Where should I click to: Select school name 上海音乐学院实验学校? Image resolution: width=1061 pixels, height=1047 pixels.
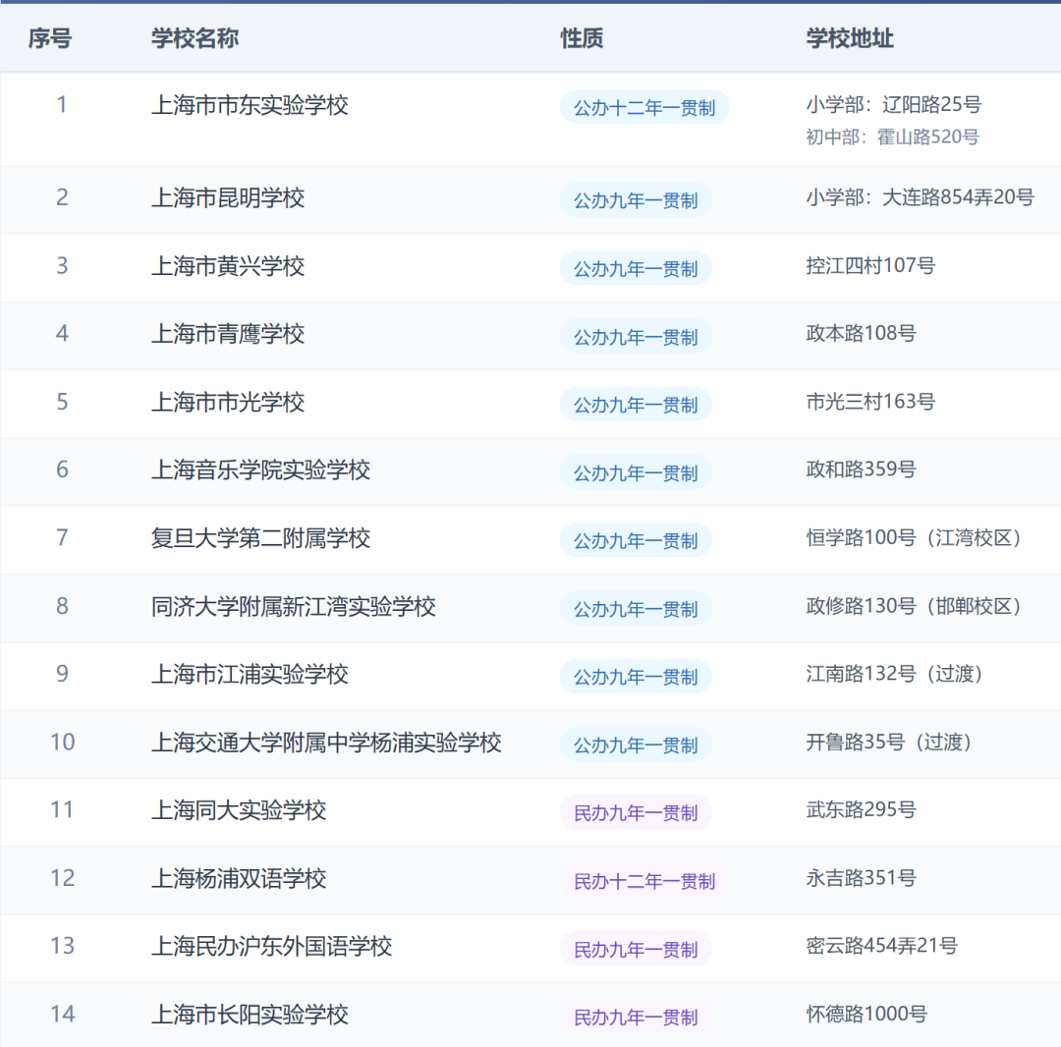click(260, 470)
